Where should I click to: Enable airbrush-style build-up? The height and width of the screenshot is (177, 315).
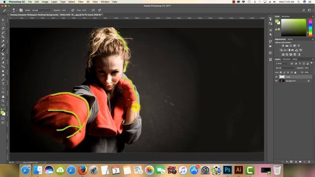[x=93, y=10]
